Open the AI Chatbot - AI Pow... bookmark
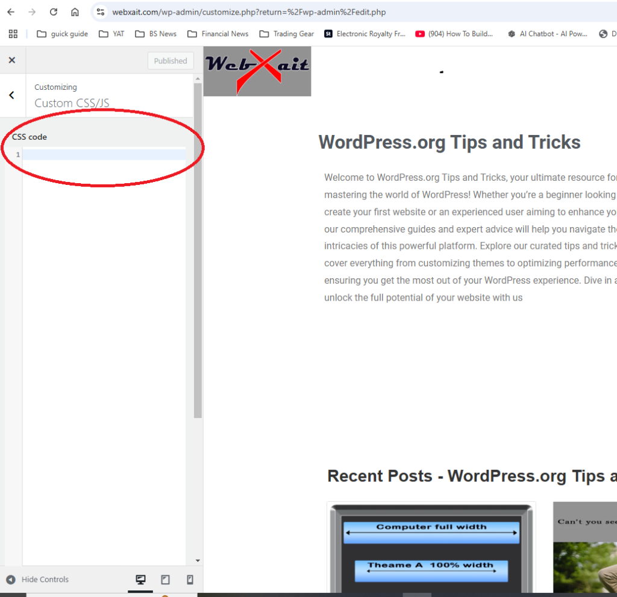Image resolution: width=617 pixels, height=597 pixels. [x=547, y=34]
